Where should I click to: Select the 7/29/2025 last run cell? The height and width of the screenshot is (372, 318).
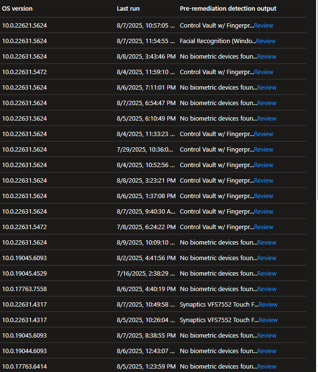[x=144, y=150]
